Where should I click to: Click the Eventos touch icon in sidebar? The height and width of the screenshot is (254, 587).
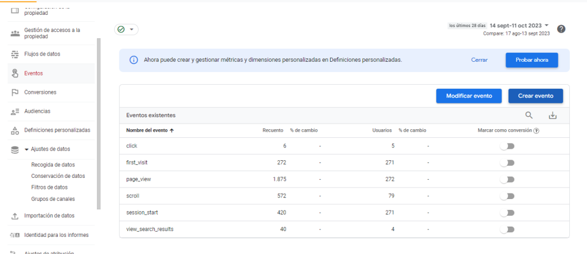click(x=15, y=73)
